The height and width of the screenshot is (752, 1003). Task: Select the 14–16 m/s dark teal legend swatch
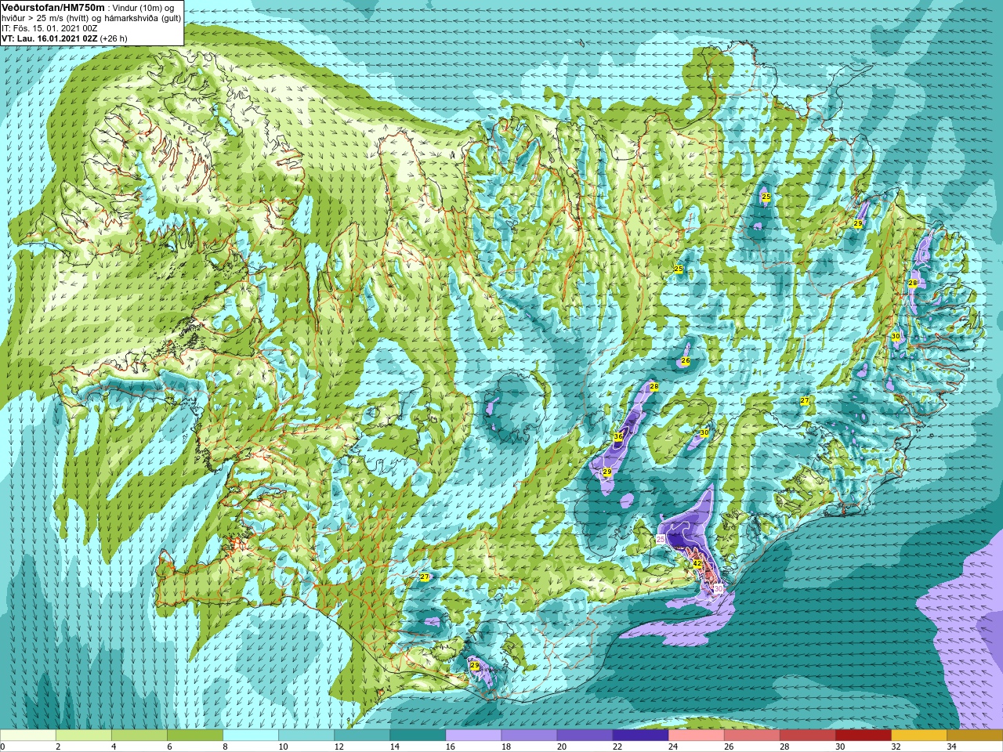point(418,736)
